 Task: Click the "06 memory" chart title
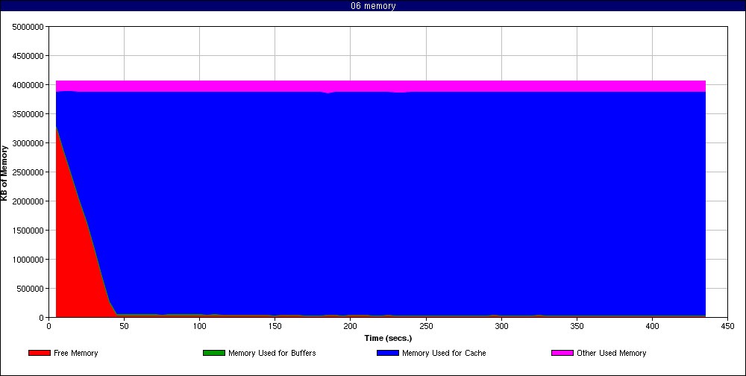[x=373, y=6]
